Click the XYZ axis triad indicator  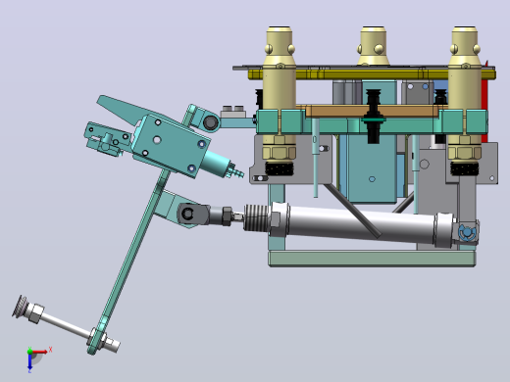(36, 359)
